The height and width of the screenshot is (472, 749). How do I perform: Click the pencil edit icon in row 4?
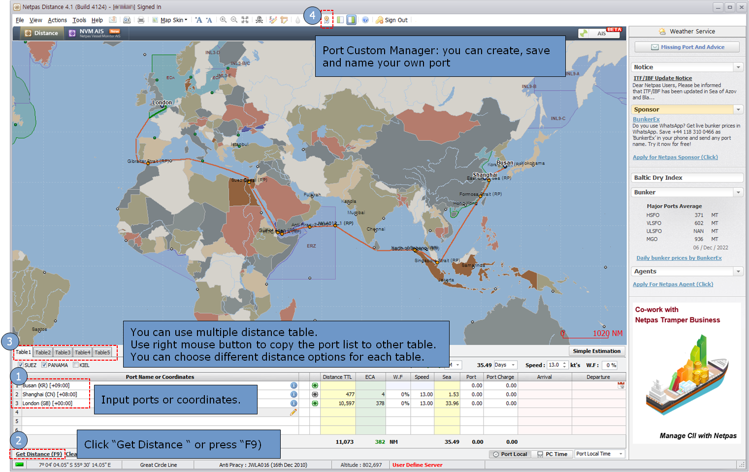[293, 412]
